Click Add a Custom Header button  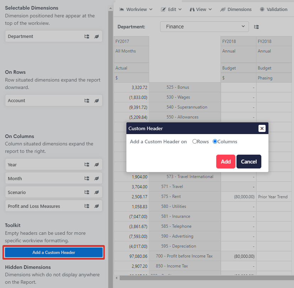pyautogui.click(x=54, y=252)
